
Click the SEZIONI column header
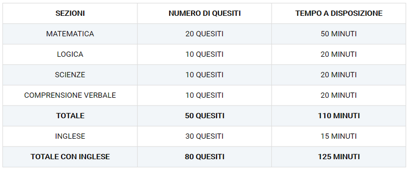[70, 14]
